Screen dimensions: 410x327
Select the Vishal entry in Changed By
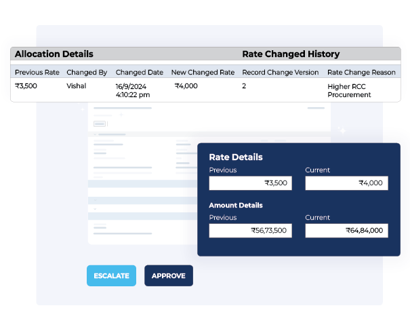76,86
